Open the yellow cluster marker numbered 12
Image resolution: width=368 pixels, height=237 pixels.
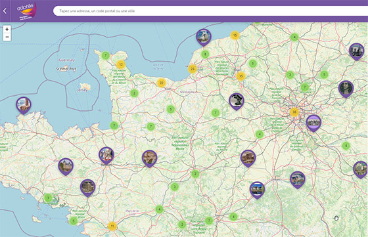[x=121, y=64]
